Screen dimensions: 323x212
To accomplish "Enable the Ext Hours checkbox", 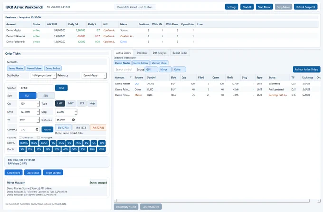I will click(x=20, y=138).
